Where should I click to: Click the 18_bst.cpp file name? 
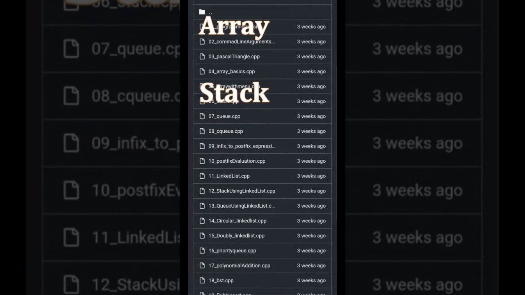221,281
